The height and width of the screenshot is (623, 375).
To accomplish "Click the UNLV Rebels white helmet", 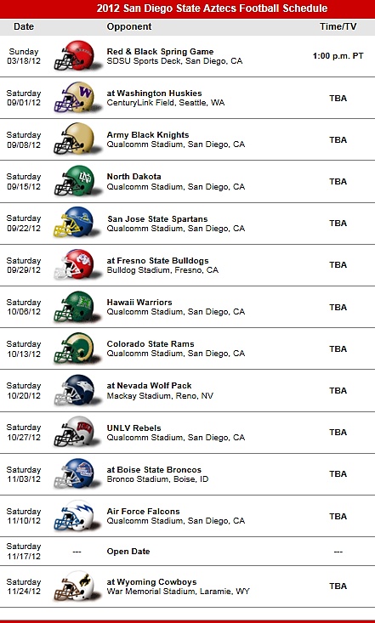I will click(x=74, y=432).
